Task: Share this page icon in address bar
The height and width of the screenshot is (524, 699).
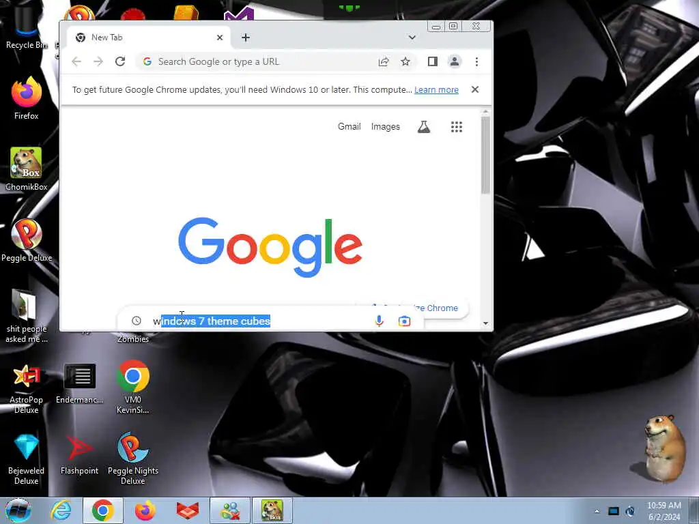Action: click(384, 61)
